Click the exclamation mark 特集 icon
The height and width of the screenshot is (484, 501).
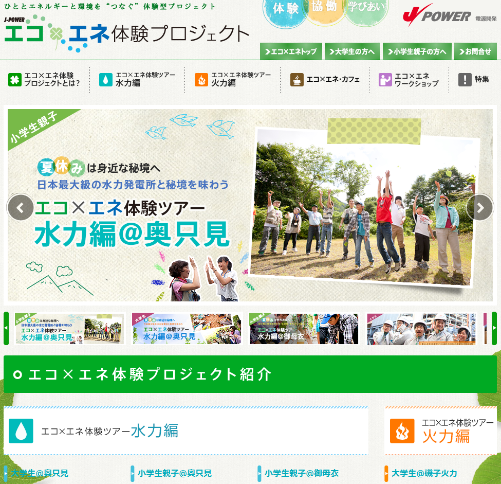point(465,80)
